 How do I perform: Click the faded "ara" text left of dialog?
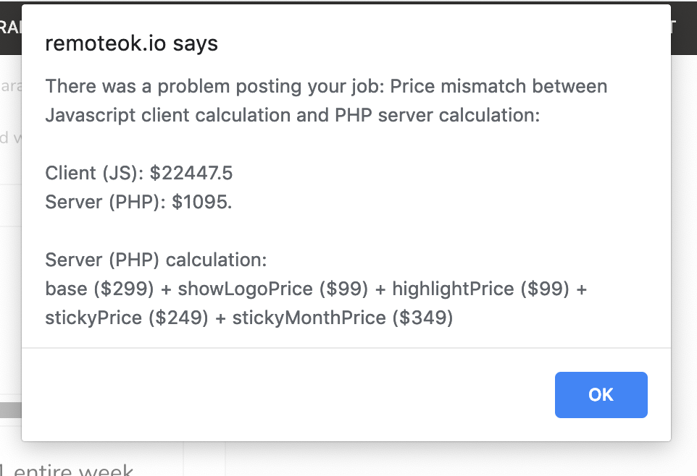pos(10,87)
